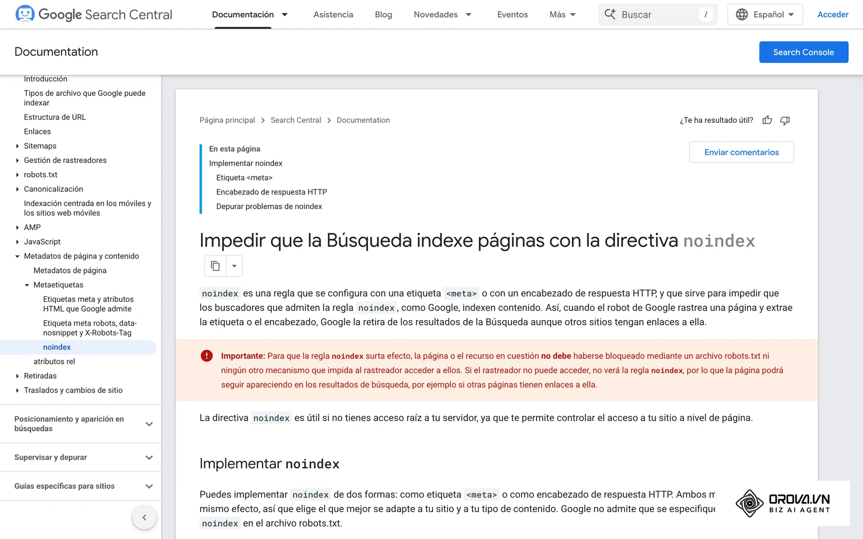This screenshot has height=539, width=863.
Task: Focus the Buscar search field
Action: pos(658,15)
